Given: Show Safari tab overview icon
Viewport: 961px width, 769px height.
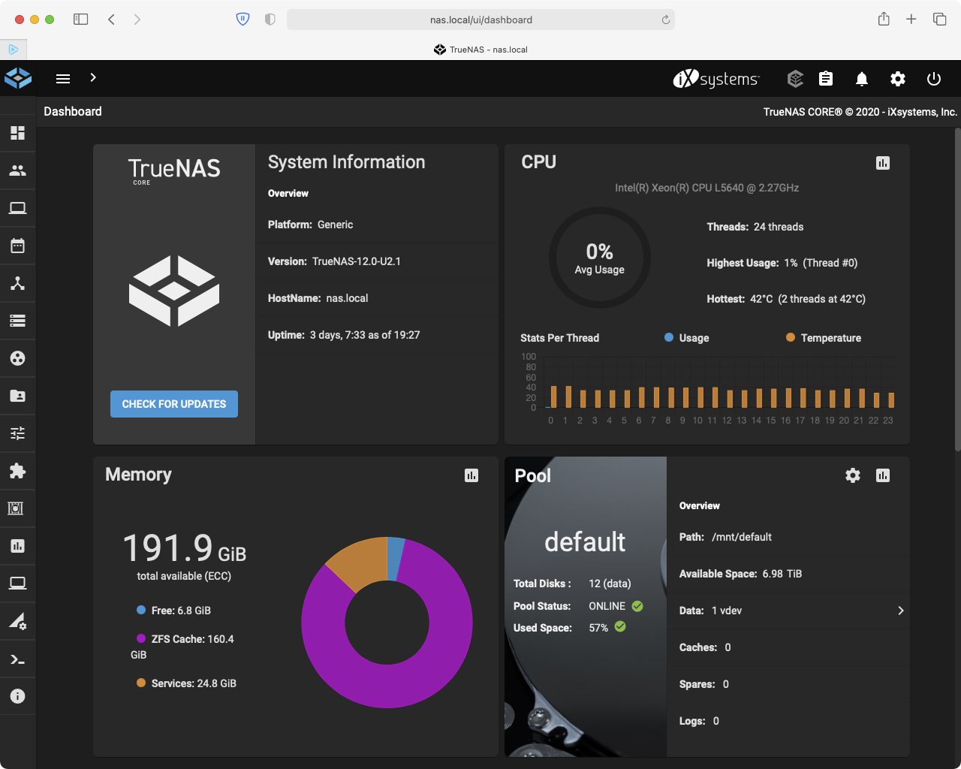Looking at the screenshot, I should pos(939,20).
